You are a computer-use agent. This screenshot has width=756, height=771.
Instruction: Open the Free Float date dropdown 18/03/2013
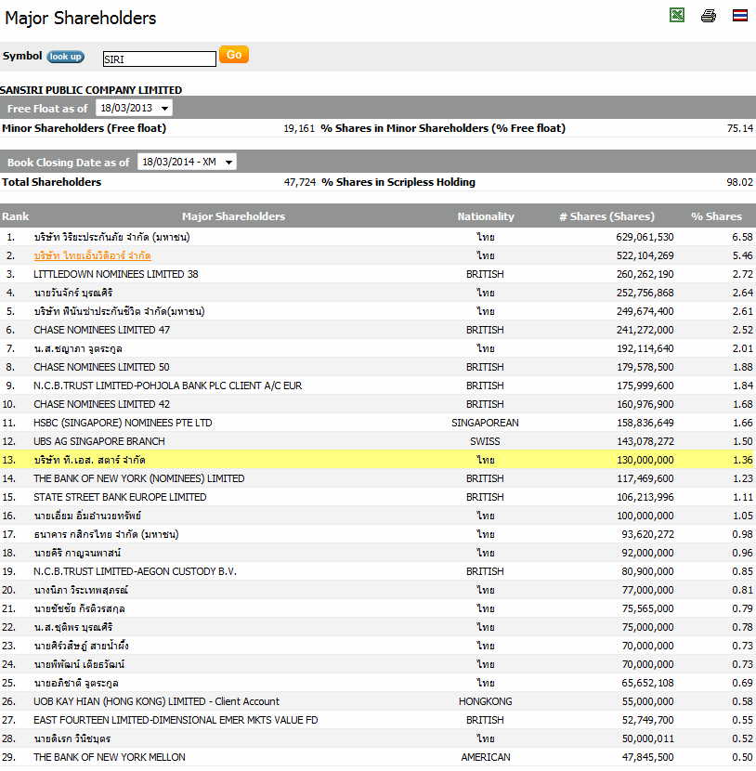[134, 108]
